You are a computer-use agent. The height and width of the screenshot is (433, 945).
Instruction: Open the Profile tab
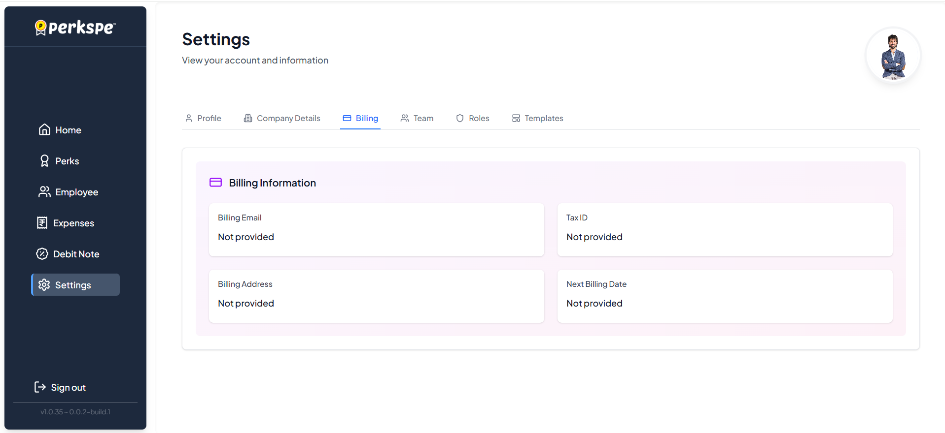203,118
